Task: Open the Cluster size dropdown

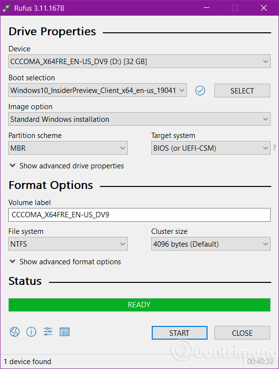Action: coord(211,244)
